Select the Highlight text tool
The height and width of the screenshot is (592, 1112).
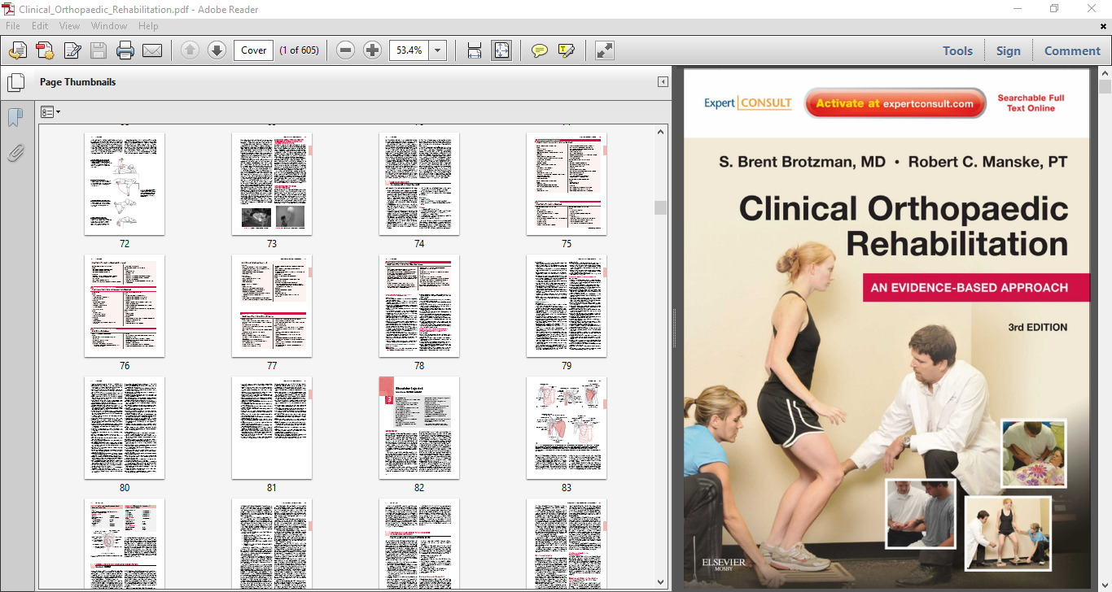(x=566, y=50)
